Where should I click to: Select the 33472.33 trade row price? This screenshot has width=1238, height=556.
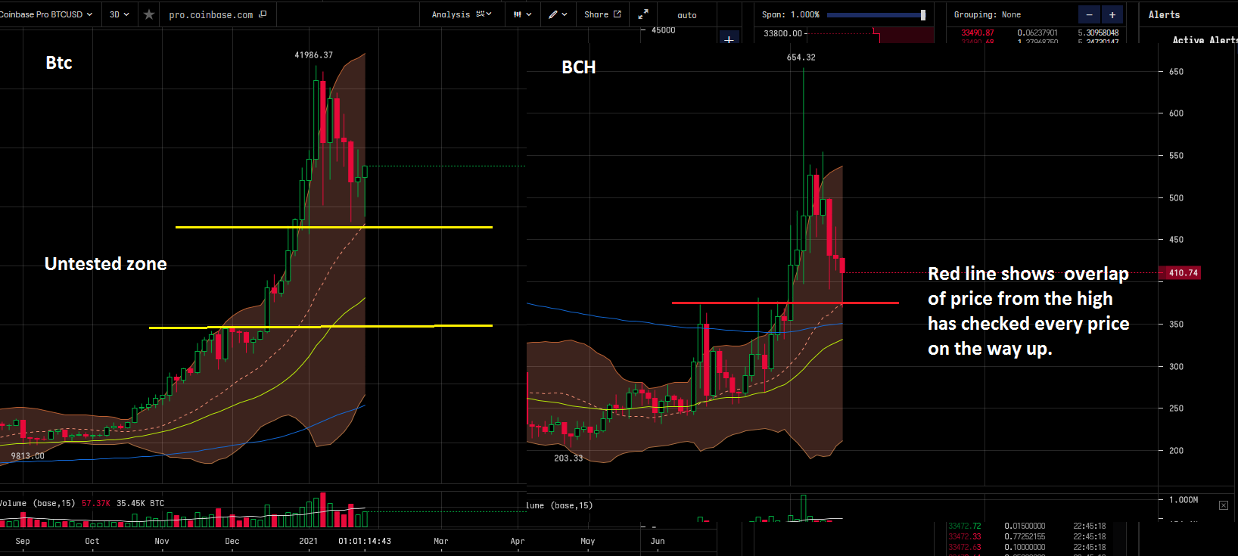click(x=964, y=536)
